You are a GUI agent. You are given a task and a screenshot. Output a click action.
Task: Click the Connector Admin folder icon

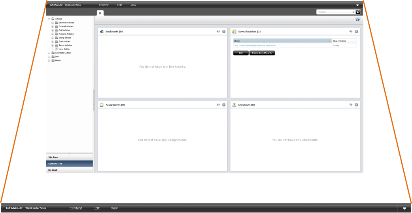point(53,53)
